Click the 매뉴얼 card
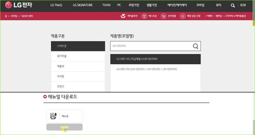 (65, 116)
